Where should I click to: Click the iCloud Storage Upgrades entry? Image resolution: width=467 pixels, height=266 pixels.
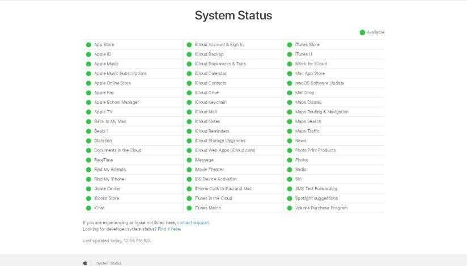coord(219,141)
